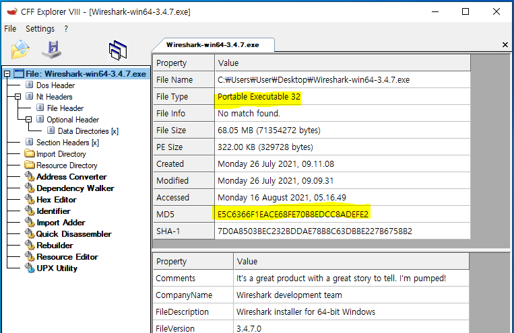Open the Import Adder tool

click(x=61, y=223)
